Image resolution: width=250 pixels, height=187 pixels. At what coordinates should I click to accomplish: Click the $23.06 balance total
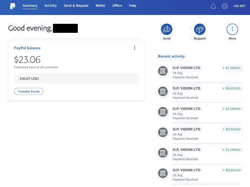tap(27, 60)
